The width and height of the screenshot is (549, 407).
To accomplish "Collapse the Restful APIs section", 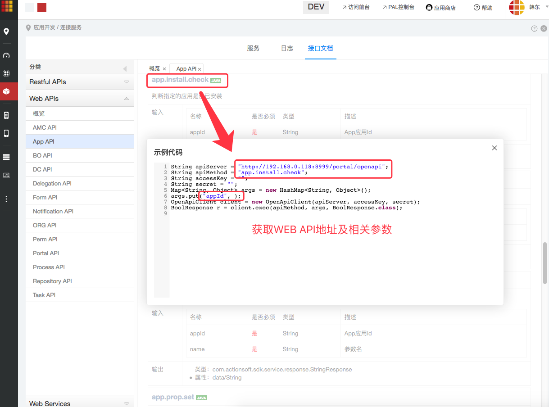I will pos(126,81).
